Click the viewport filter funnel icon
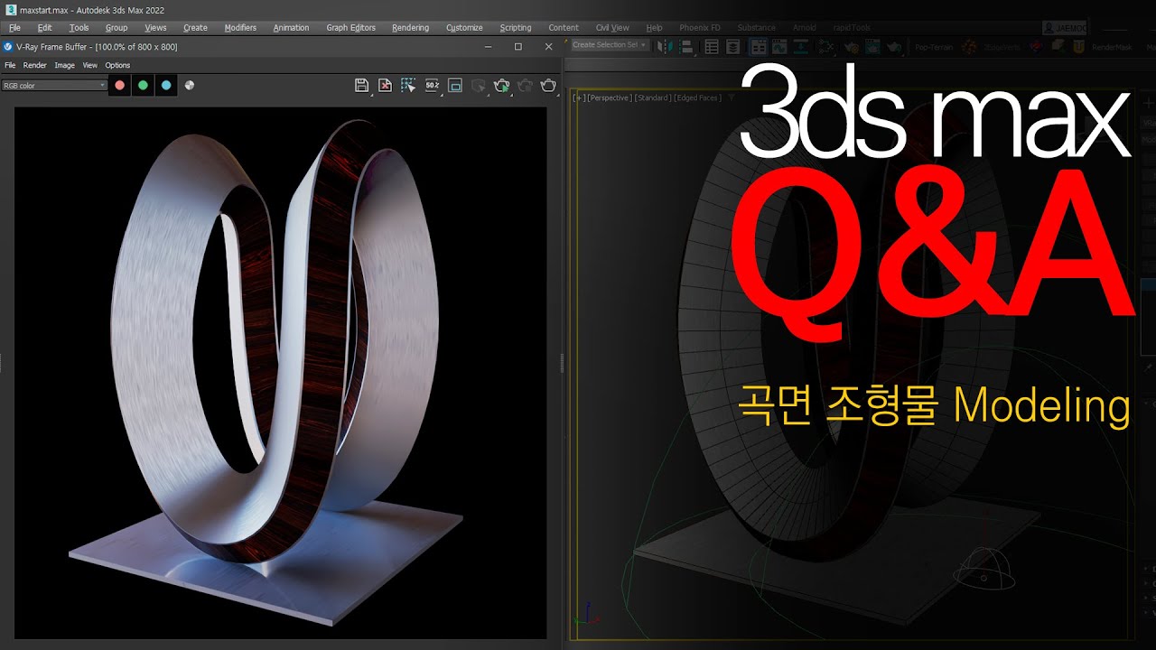1156x650 pixels. pos(732,97)
